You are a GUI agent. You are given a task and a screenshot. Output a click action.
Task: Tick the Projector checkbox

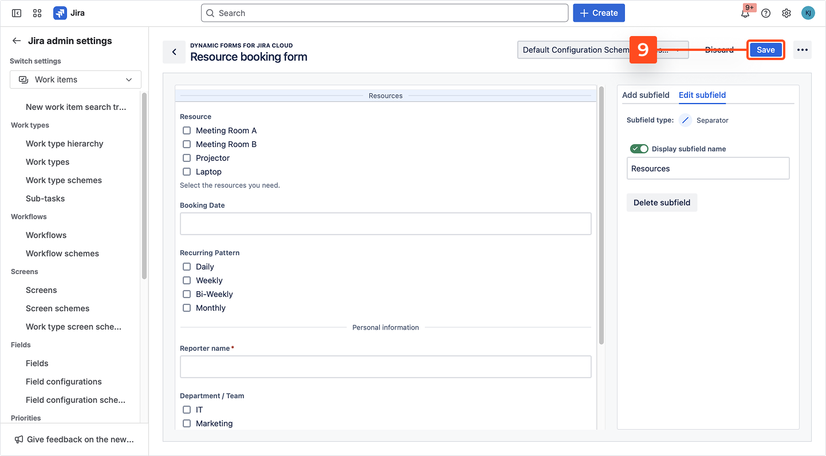[187, 158]
